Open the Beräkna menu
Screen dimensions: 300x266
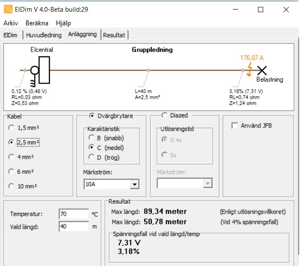click(x=37, y=23)
